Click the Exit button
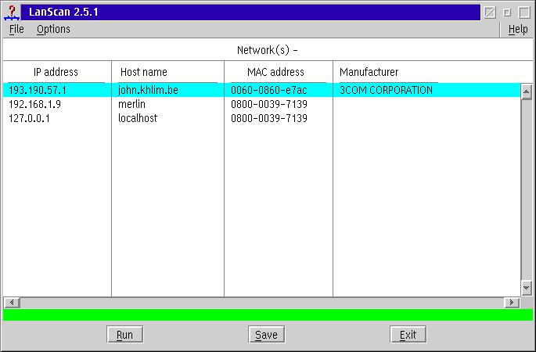This screenshot has height=352, width=536. 408,335
